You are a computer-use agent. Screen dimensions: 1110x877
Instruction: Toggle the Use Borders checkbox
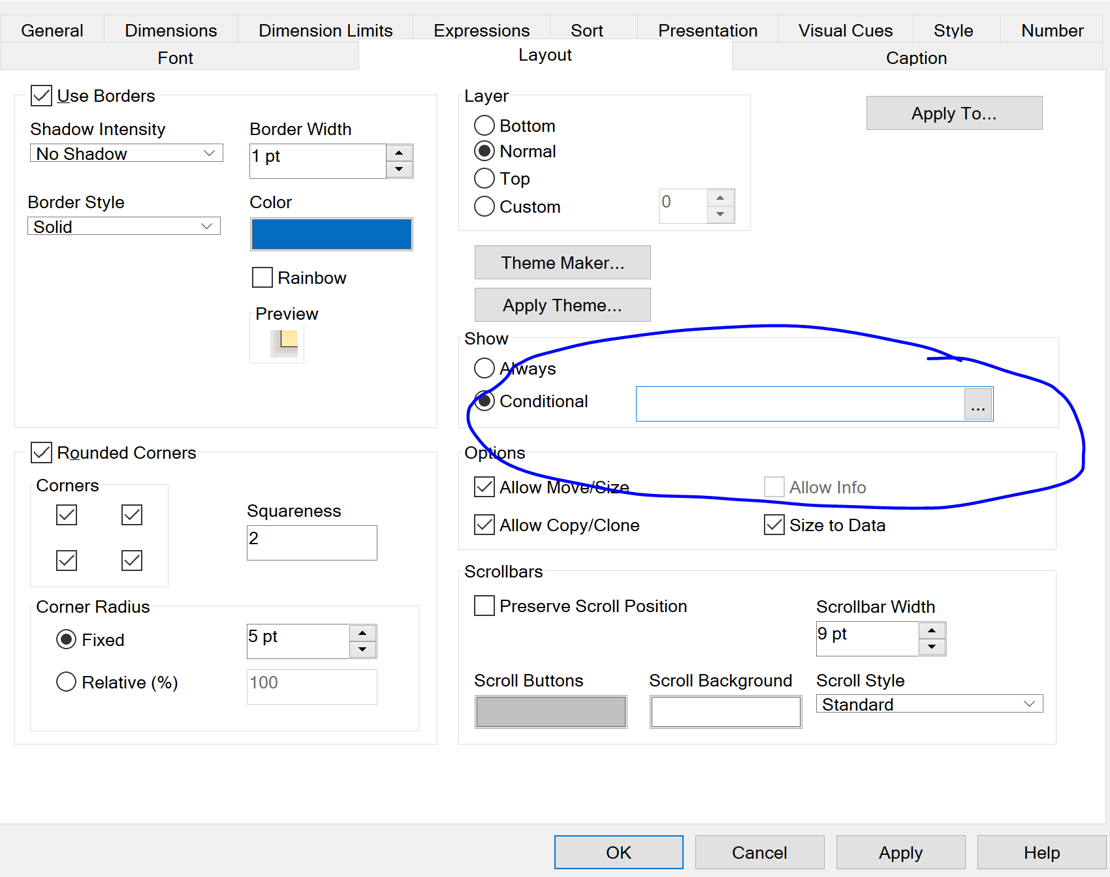click(42, 96)
